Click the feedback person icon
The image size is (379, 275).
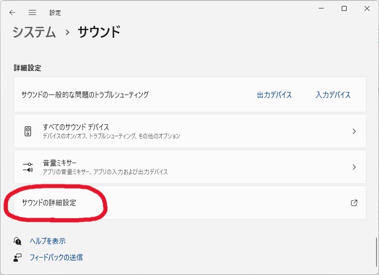tap(17, 258)
